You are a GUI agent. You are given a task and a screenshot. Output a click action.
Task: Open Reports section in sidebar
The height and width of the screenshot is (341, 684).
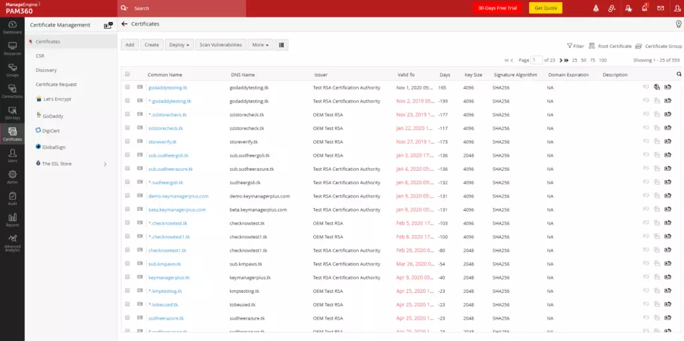tap(12, 220)
